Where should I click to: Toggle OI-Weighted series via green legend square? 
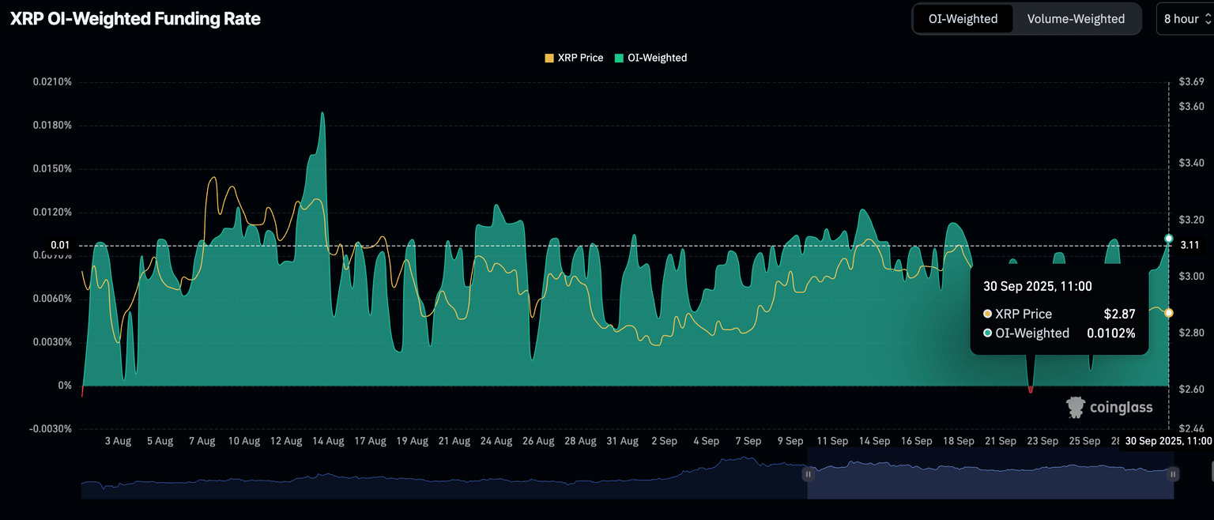(620, 58)
